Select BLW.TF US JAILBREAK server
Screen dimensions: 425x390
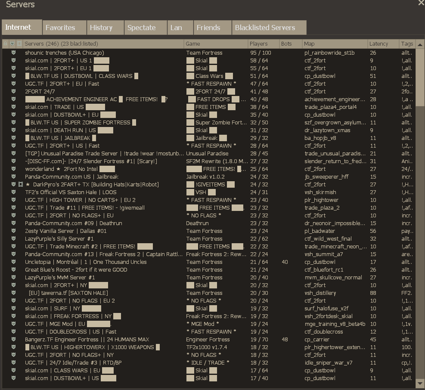click(209, 138)
